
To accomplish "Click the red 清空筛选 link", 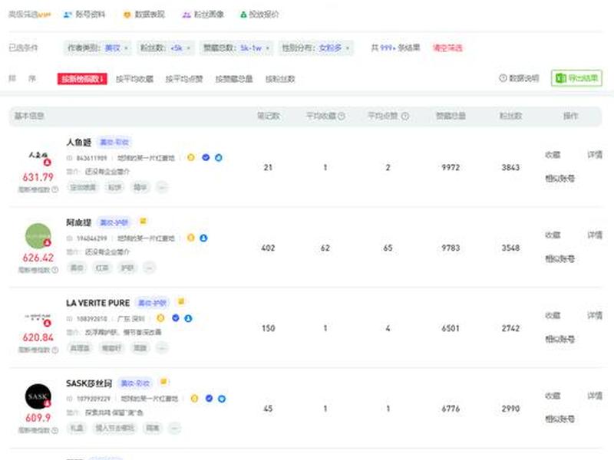I will 447,48.
